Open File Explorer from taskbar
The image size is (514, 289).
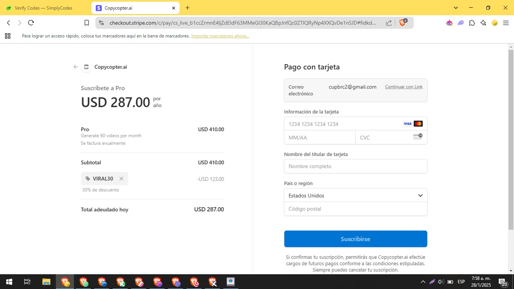point(46,282)
